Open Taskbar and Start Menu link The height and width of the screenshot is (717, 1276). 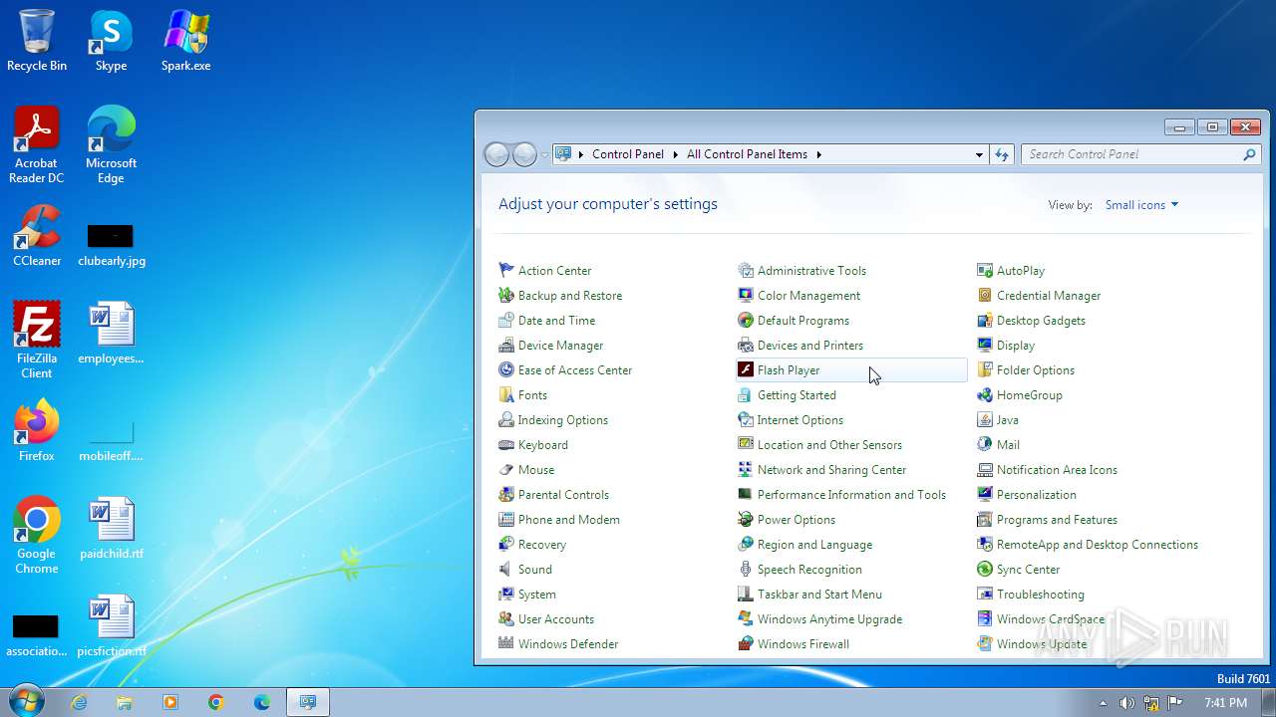(819, 595)
